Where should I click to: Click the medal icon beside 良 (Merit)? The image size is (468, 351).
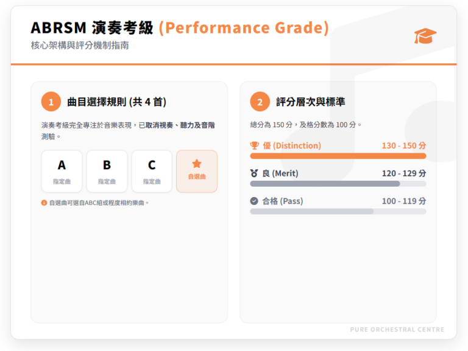254,173
